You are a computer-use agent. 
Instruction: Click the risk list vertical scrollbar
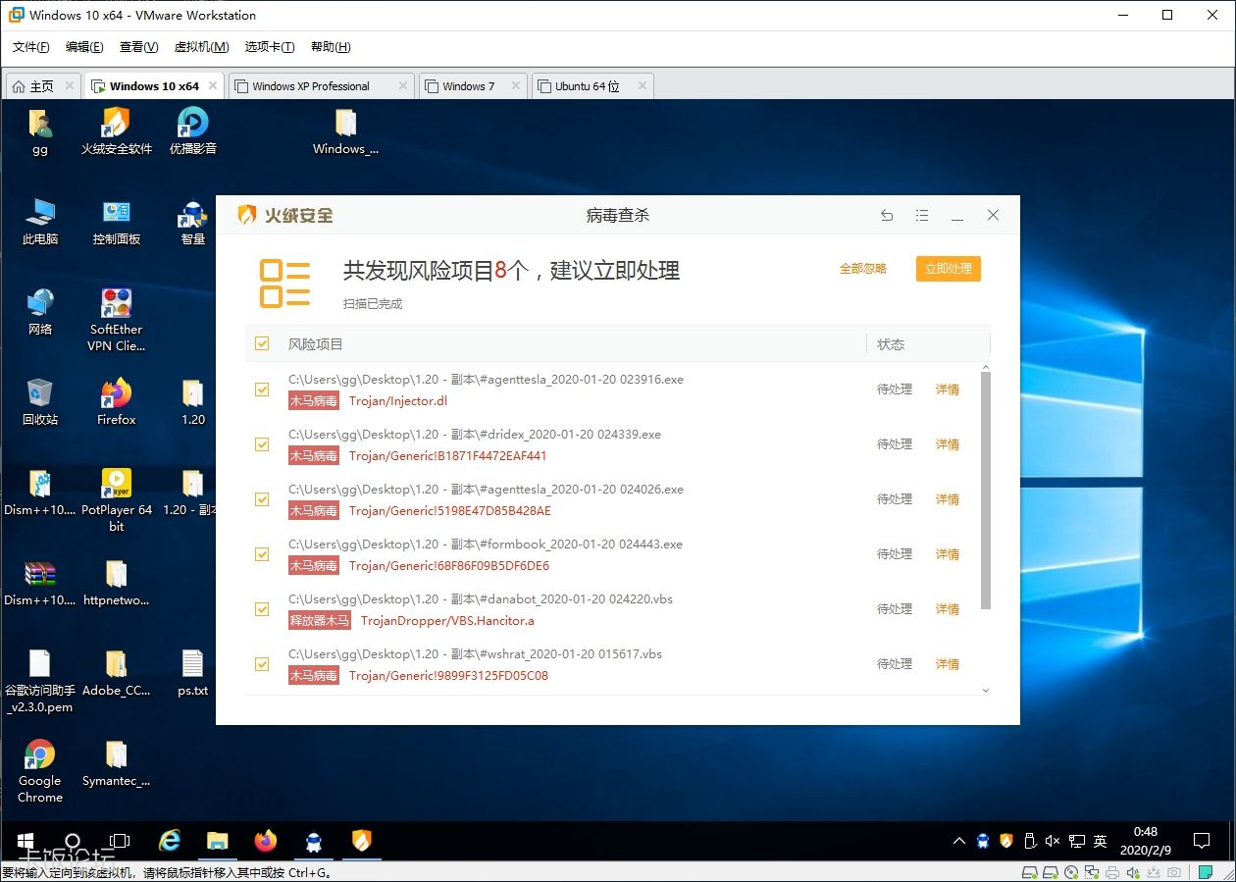985,491
